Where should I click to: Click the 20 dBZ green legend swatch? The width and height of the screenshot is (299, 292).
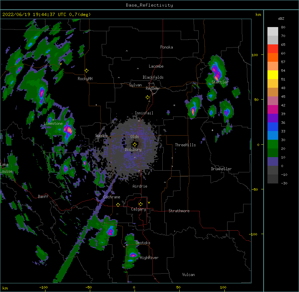pyautogui.click(x=273, y=144)
